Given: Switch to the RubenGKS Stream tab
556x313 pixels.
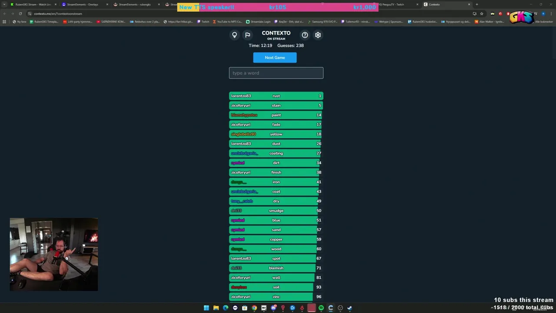Looking at the screenshot, I should (33, 4).
